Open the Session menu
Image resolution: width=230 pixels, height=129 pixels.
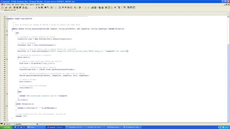point(17,5)
